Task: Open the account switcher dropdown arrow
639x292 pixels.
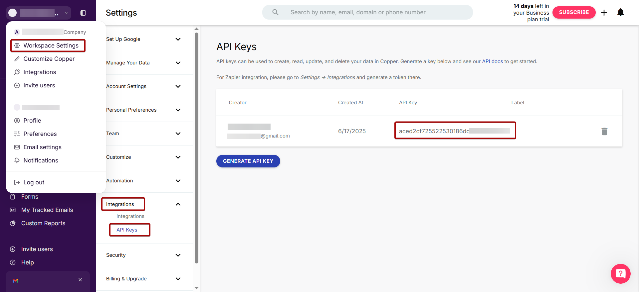Action: click(x=67, y=13)
